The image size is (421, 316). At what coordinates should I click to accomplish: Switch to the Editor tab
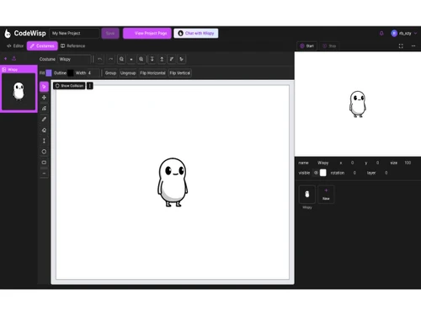(x=15, y=46)
